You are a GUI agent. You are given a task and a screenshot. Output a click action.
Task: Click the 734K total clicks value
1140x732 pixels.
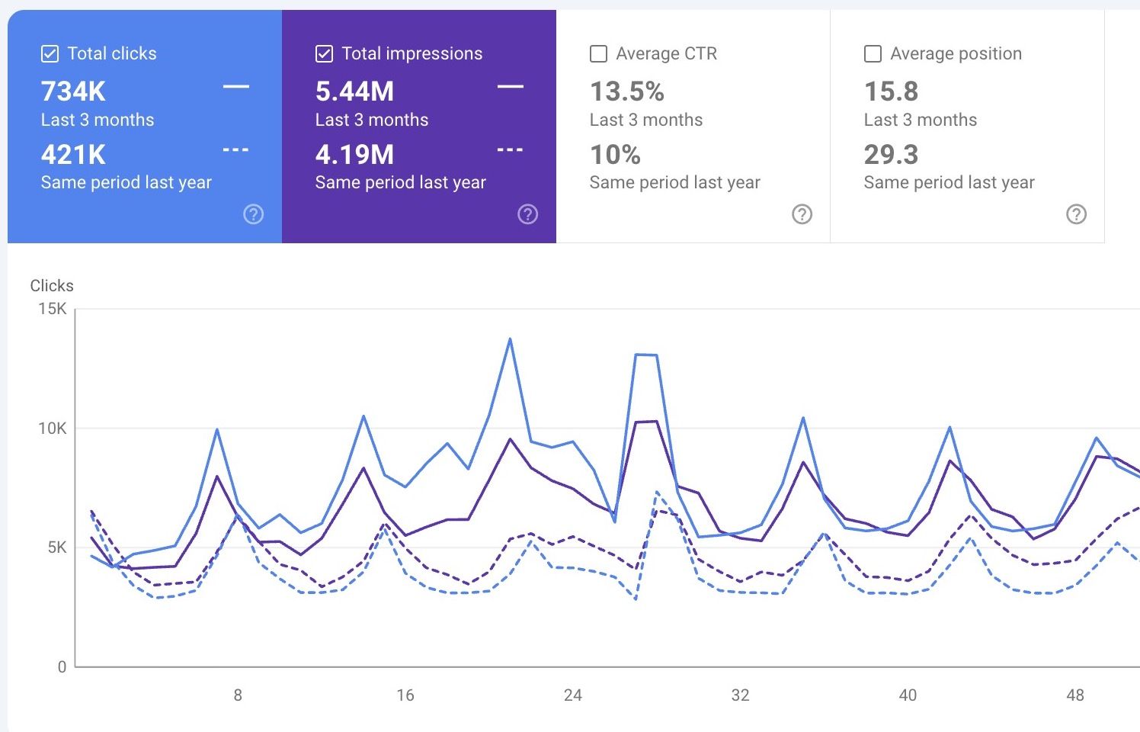click(x=73, y=91)
